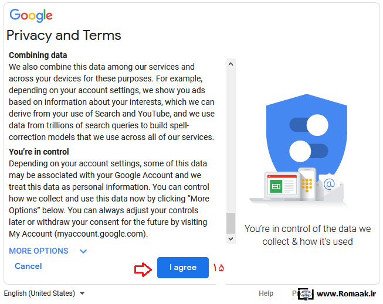Click the scrollbar up arrow

pyautogui.click(x=231, y=64)
